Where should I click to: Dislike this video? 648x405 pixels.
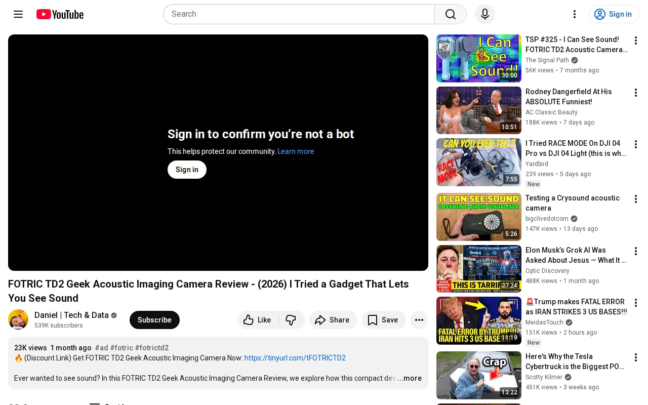pyautogui.click(x=291, y=320)
